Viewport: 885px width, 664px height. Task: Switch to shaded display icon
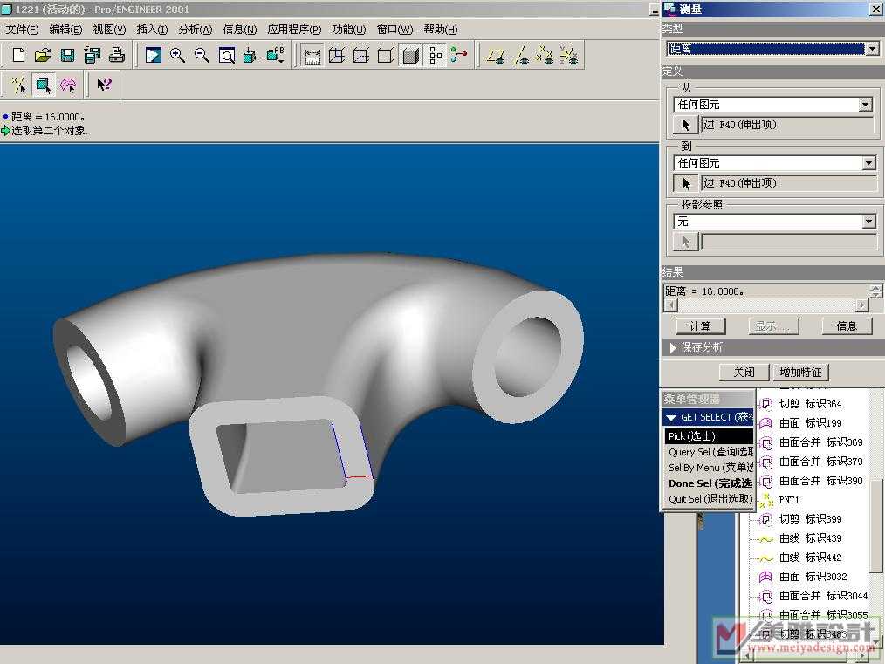tap(411, 56)
